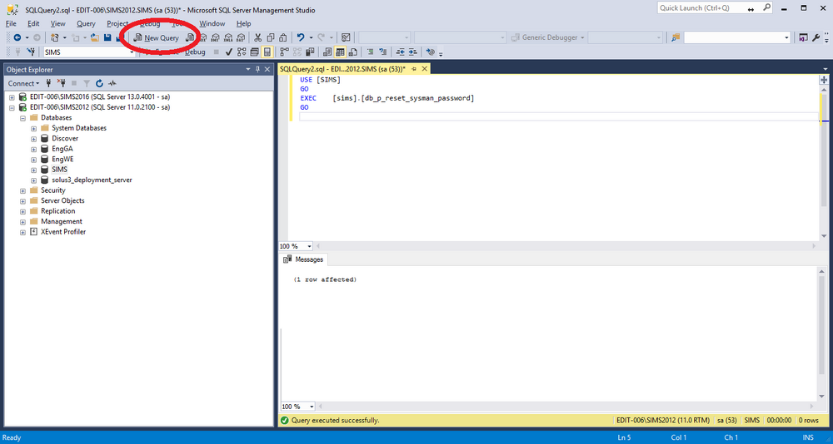Viewport: 833px width, 444px height.
Task: Click the Increase Indent icon
Action: pos(413,52)
